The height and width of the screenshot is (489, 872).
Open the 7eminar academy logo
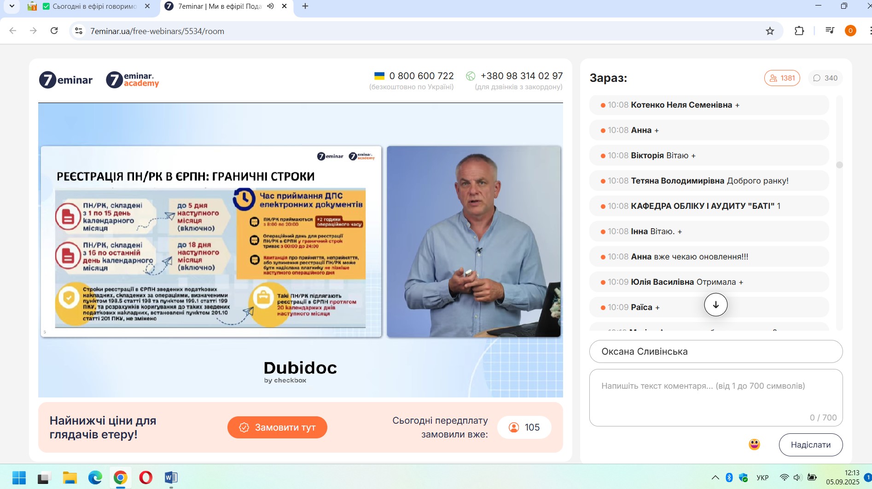(x=133, y=80)
